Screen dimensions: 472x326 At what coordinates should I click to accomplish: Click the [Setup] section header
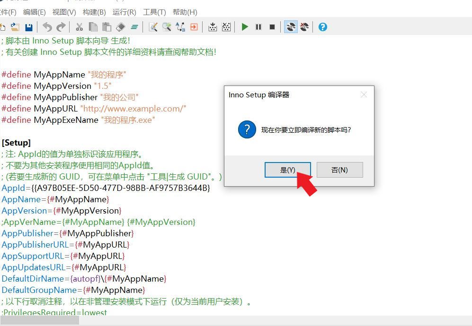point(16,143)
